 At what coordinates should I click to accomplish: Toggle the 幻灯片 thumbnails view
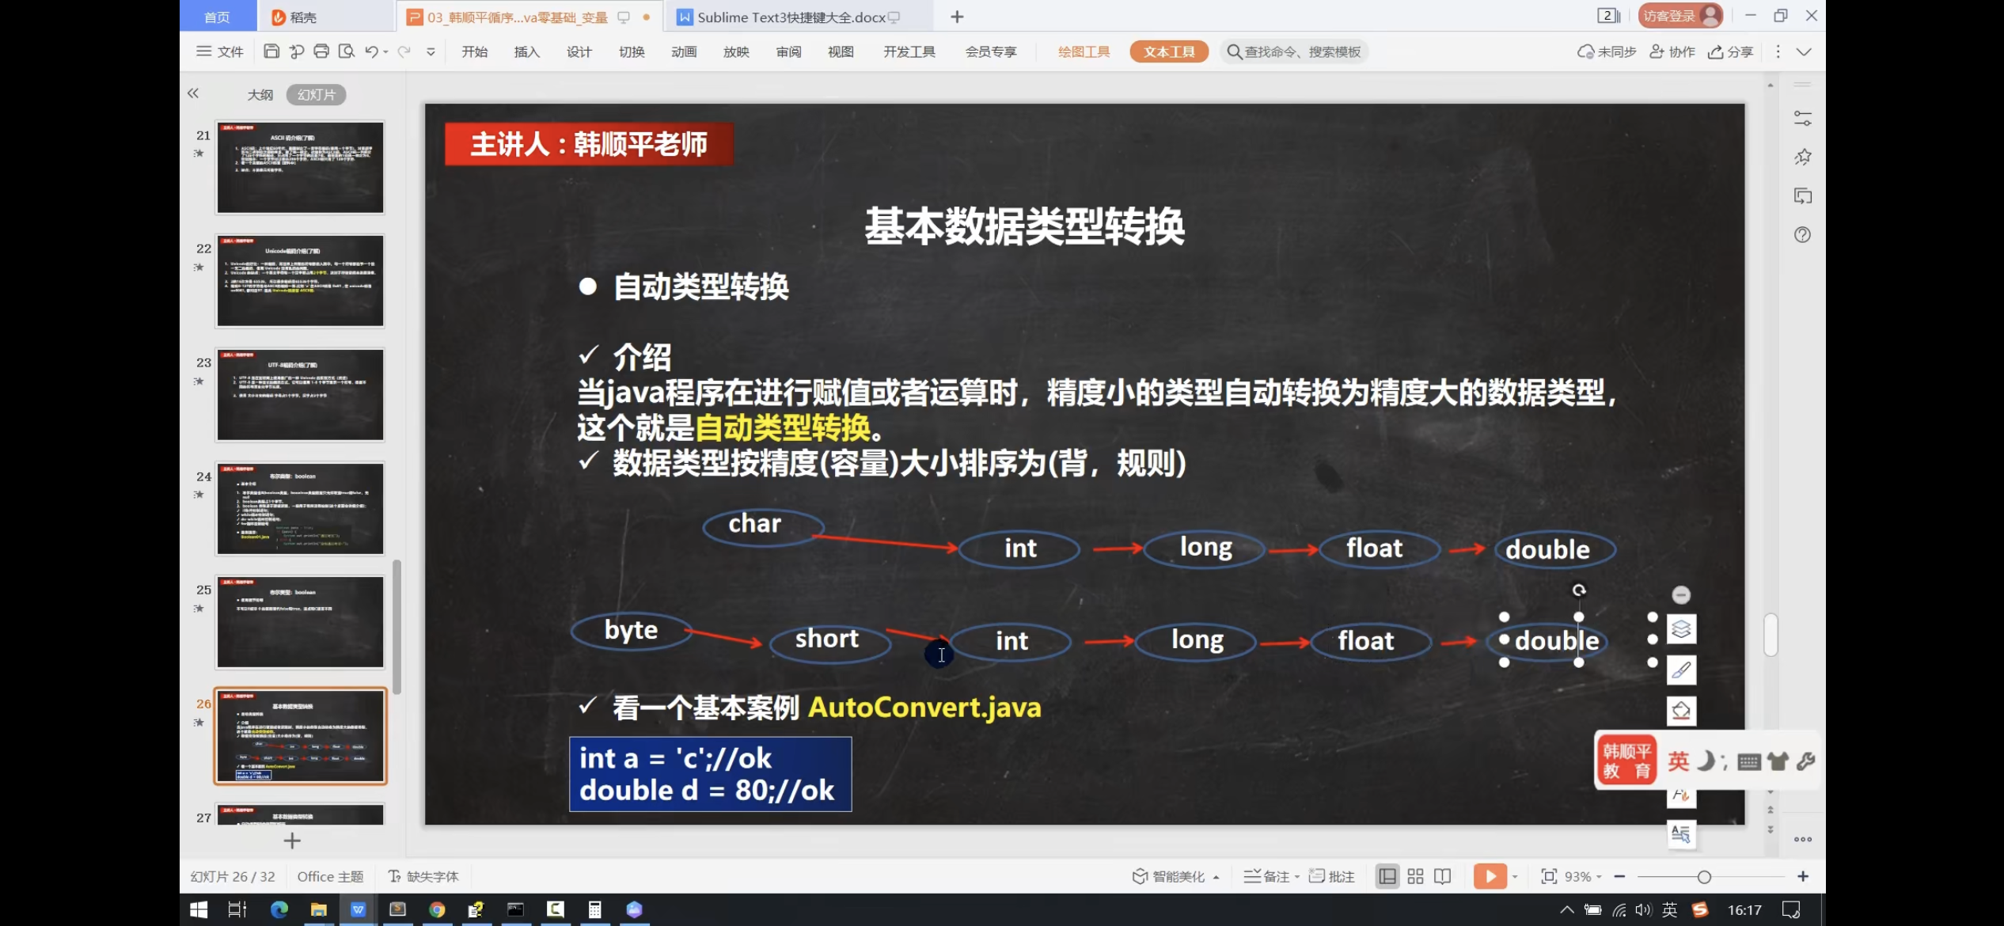(316, 95)
